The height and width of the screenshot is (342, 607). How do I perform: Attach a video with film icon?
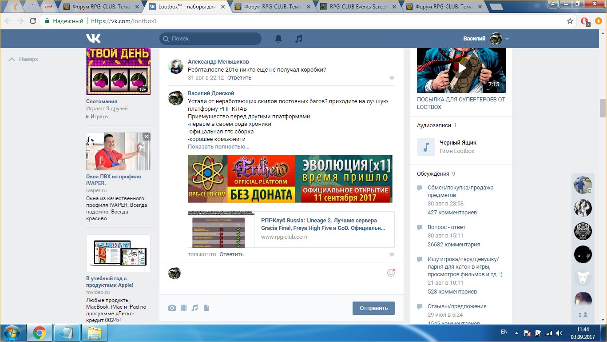pyautogui.click(x=183, y=308)
